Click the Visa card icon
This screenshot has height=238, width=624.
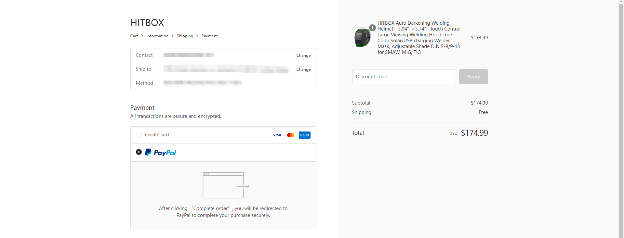[x=277, y=135]
